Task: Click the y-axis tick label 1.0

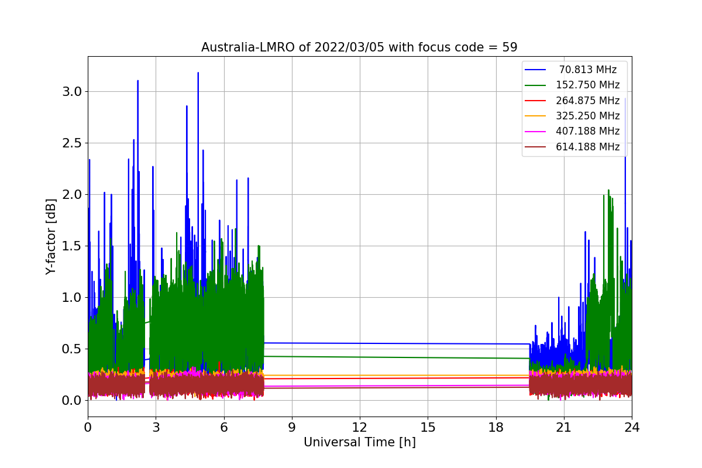Action: coord(73,298)
